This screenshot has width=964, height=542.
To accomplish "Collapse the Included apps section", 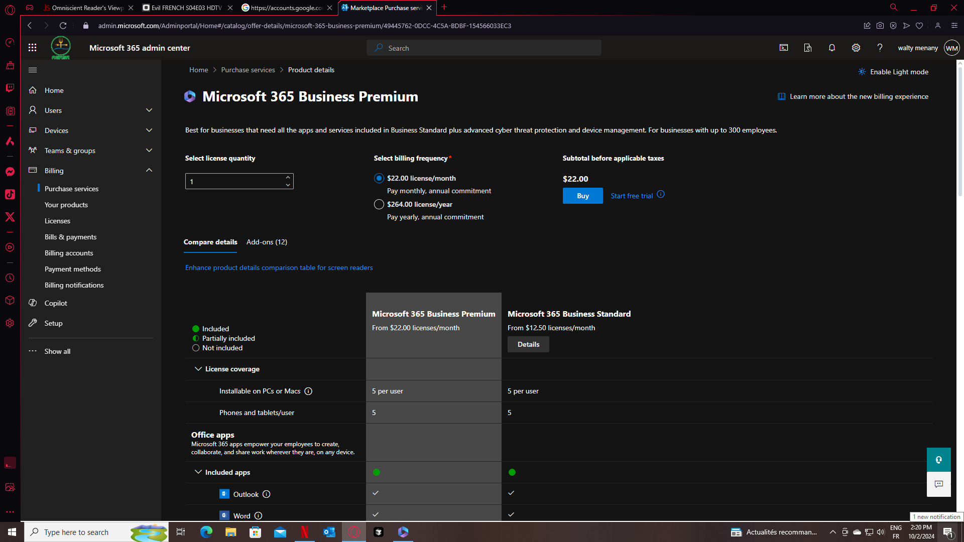I will point(198,472).
